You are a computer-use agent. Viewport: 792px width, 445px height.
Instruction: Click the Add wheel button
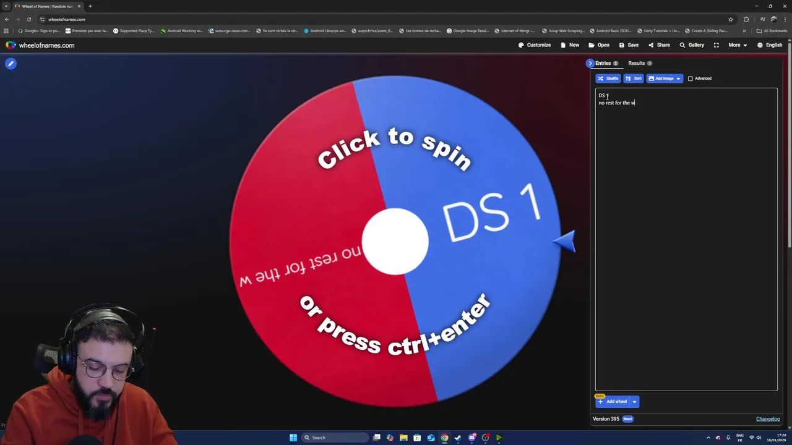tap(613, 402)
